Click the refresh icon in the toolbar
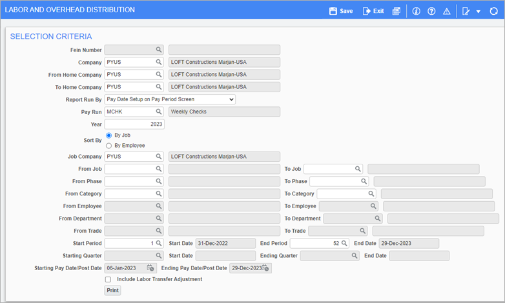The image size is (505, 303). pyautogui.click(x=494, y=11)
